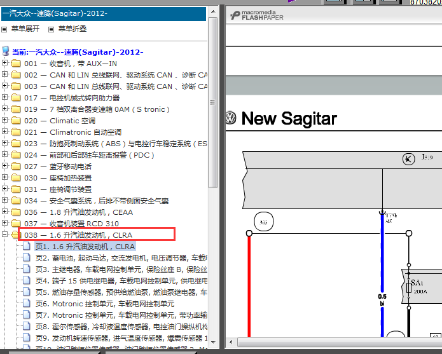442x354 pixels.
Task: Click folder icon of 034 安全气囊系统
Action: (16, 201)
